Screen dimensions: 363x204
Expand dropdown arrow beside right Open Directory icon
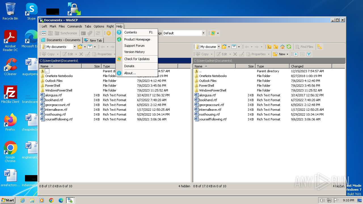point(229,47)
